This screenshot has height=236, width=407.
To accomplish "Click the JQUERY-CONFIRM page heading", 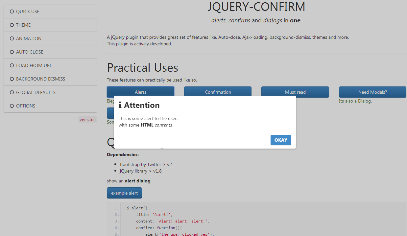I will (256, 7).
